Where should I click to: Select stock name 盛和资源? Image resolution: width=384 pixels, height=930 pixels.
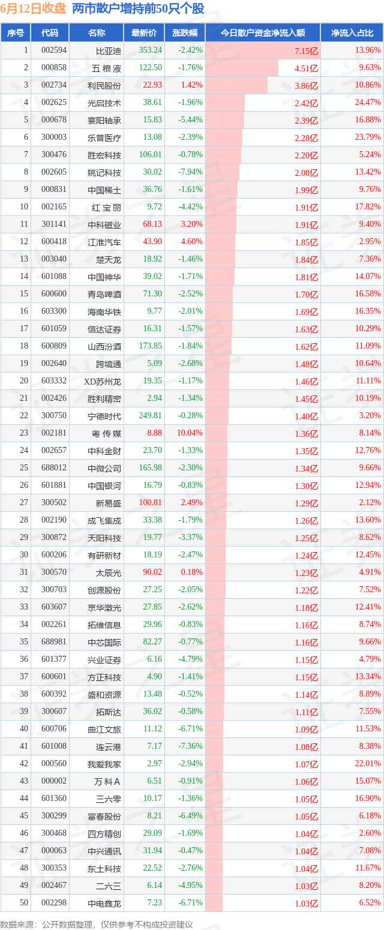tap(104, 694)
